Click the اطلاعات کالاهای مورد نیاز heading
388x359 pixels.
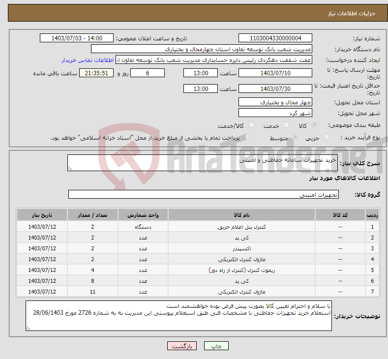point(344,178)
